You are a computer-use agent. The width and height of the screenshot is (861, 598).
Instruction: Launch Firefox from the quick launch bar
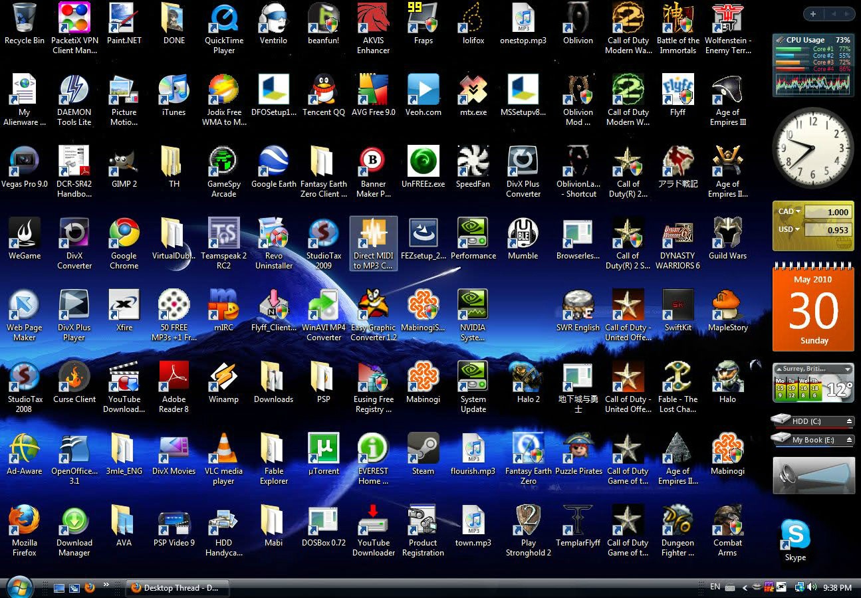pos(90,587)
